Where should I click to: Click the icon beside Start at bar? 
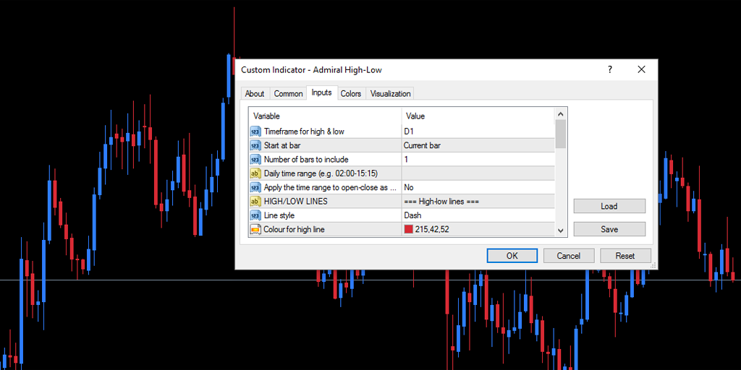pyautogui.click(x=255, y=145)
